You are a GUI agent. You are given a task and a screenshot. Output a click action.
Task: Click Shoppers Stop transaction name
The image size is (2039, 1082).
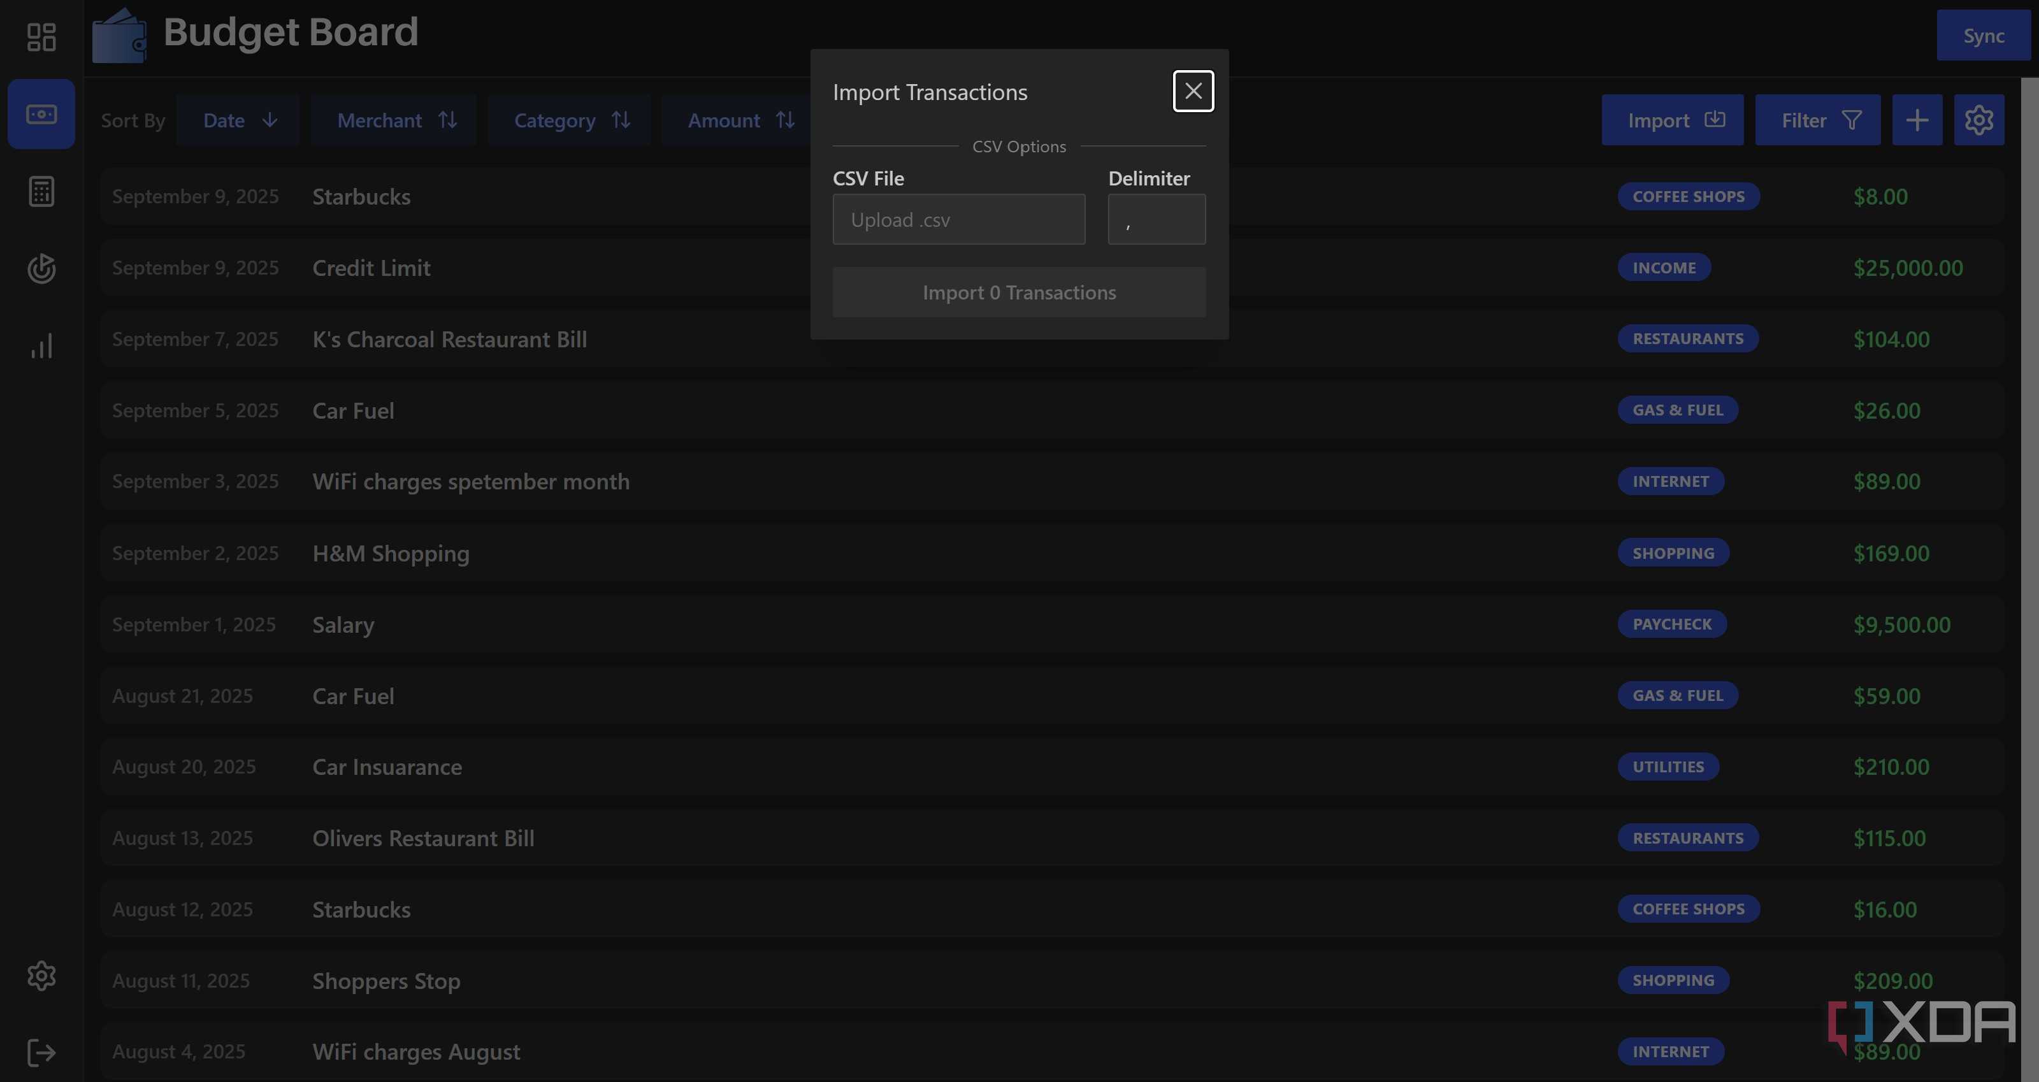coord(386,981)
